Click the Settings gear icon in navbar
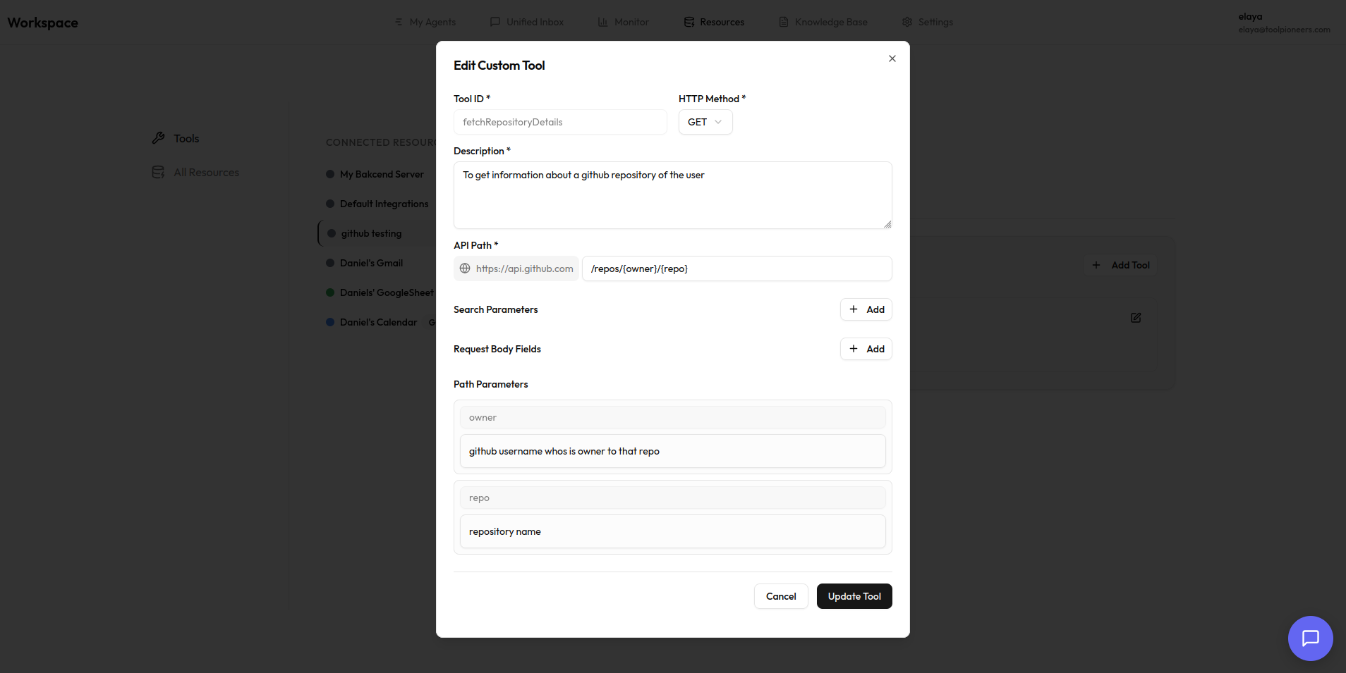 907,22
